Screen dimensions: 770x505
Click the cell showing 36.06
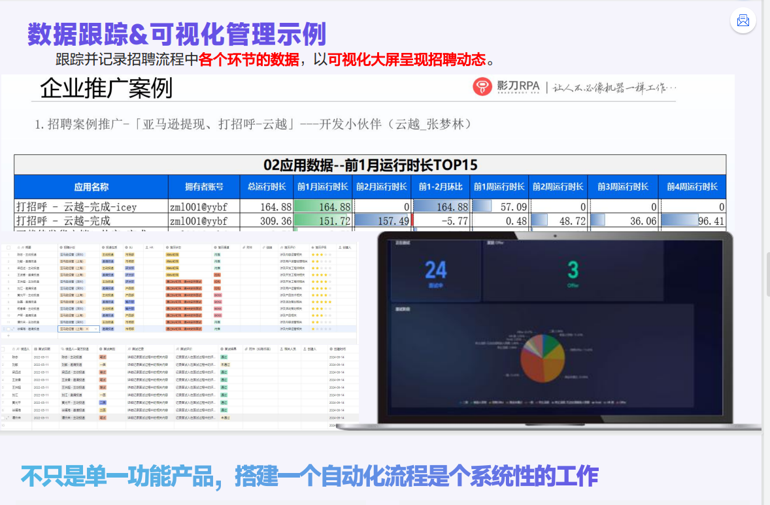(x=623, y=221)
